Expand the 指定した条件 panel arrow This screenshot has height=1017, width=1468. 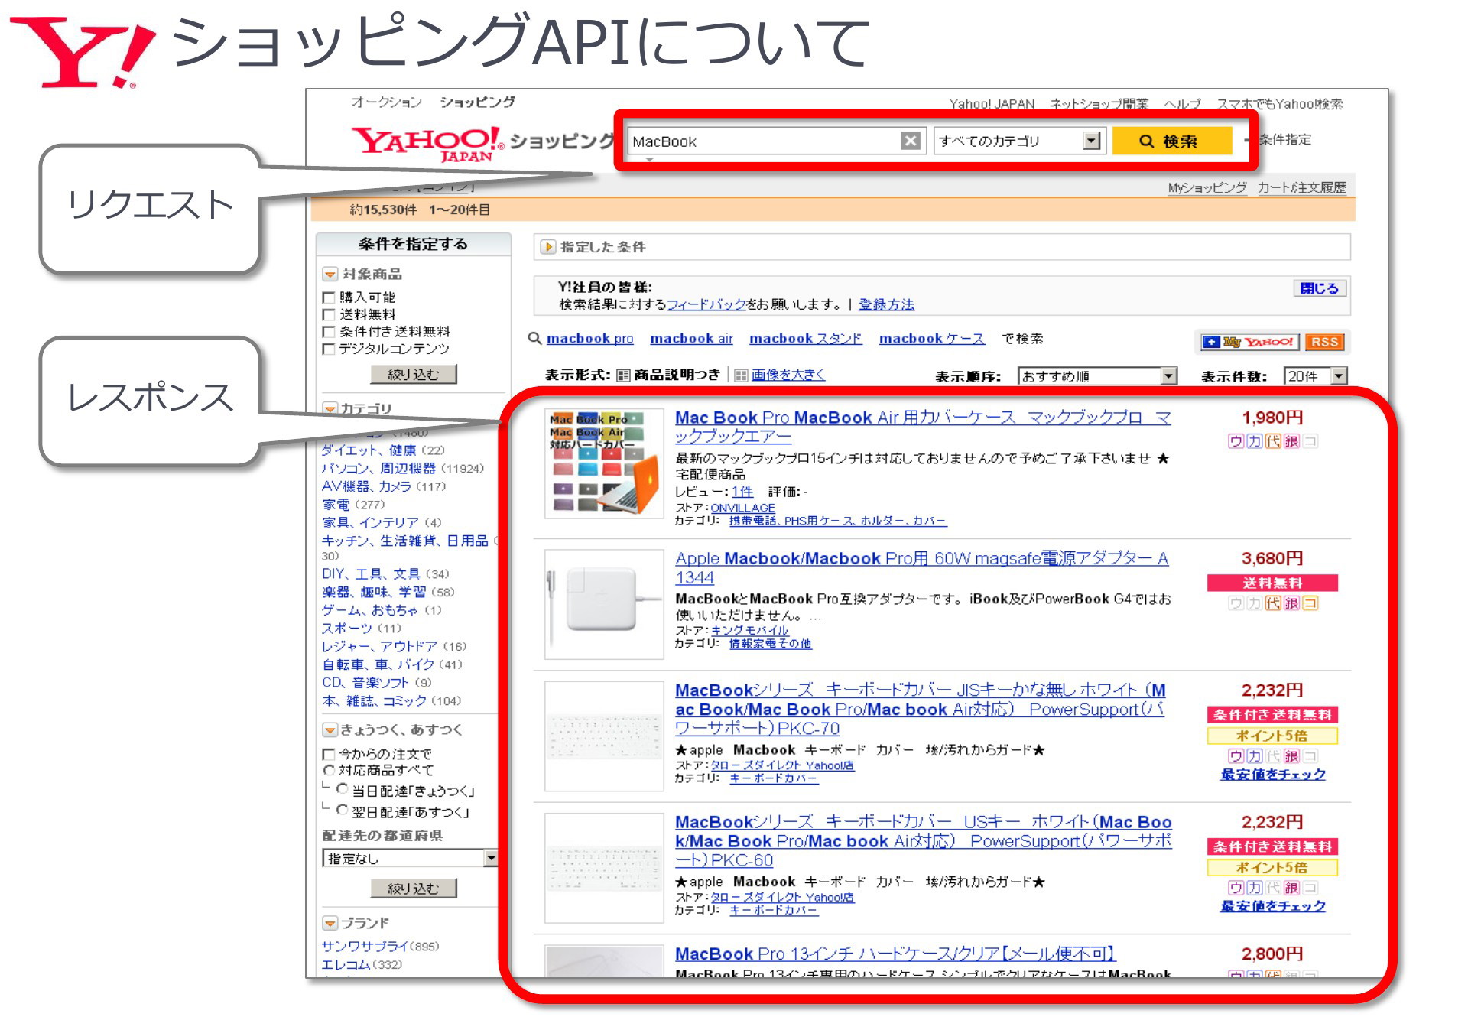(x=547, y=247)
